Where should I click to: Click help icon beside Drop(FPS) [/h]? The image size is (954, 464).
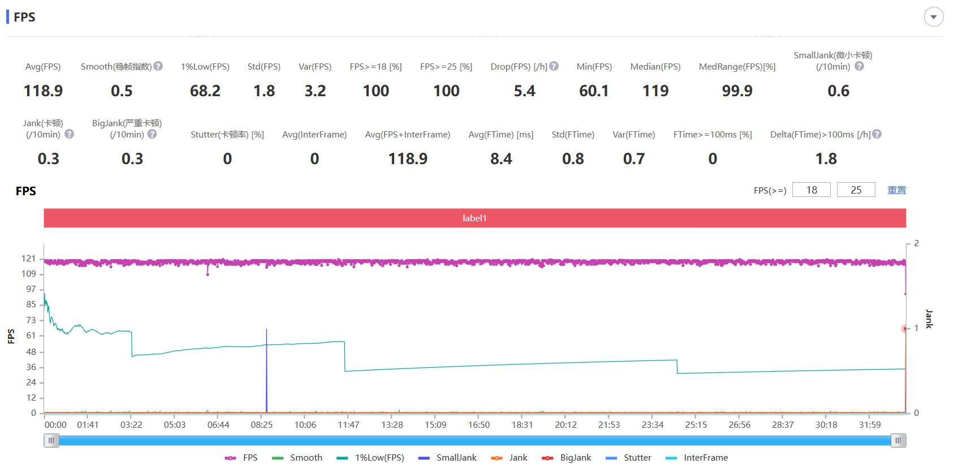click(x=554, y=66)
